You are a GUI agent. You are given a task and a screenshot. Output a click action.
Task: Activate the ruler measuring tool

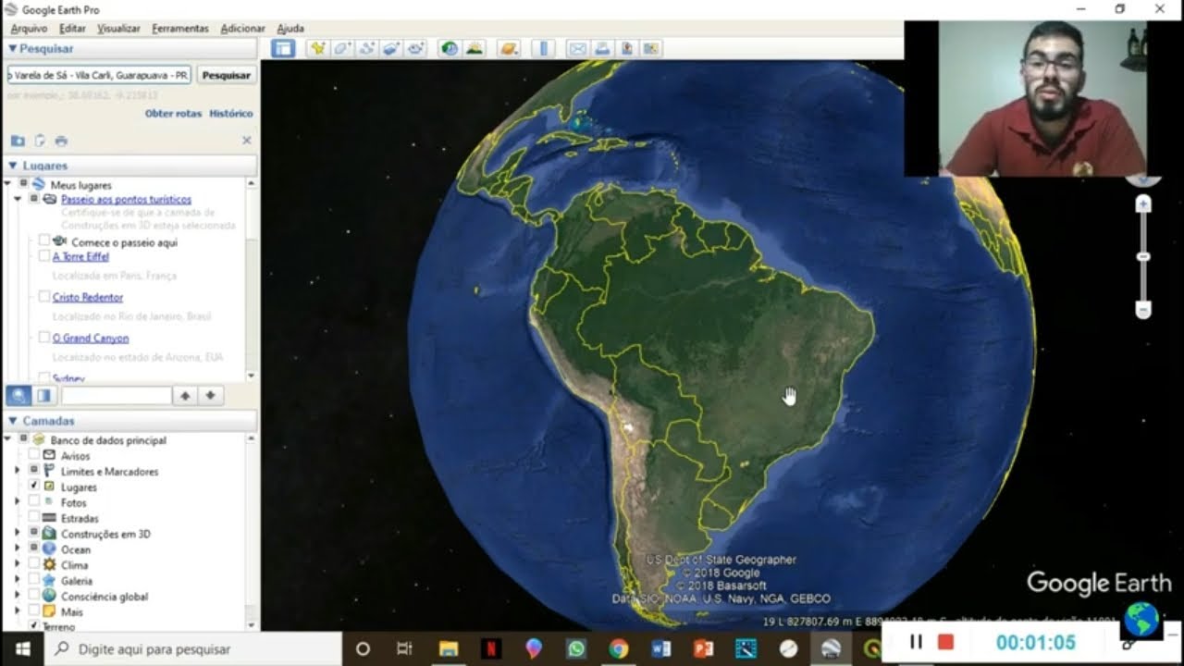pyautogui.click(x=543, y=48)
